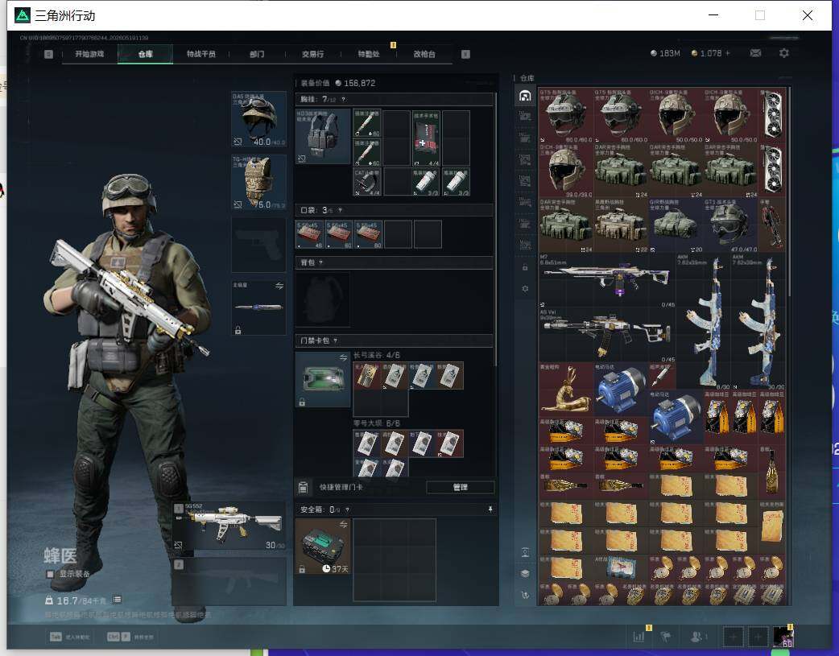This screenshot has width=839, height=656.
Task: Click bottom-most icon of stash sidebar
Action: (x=525, y=595)
